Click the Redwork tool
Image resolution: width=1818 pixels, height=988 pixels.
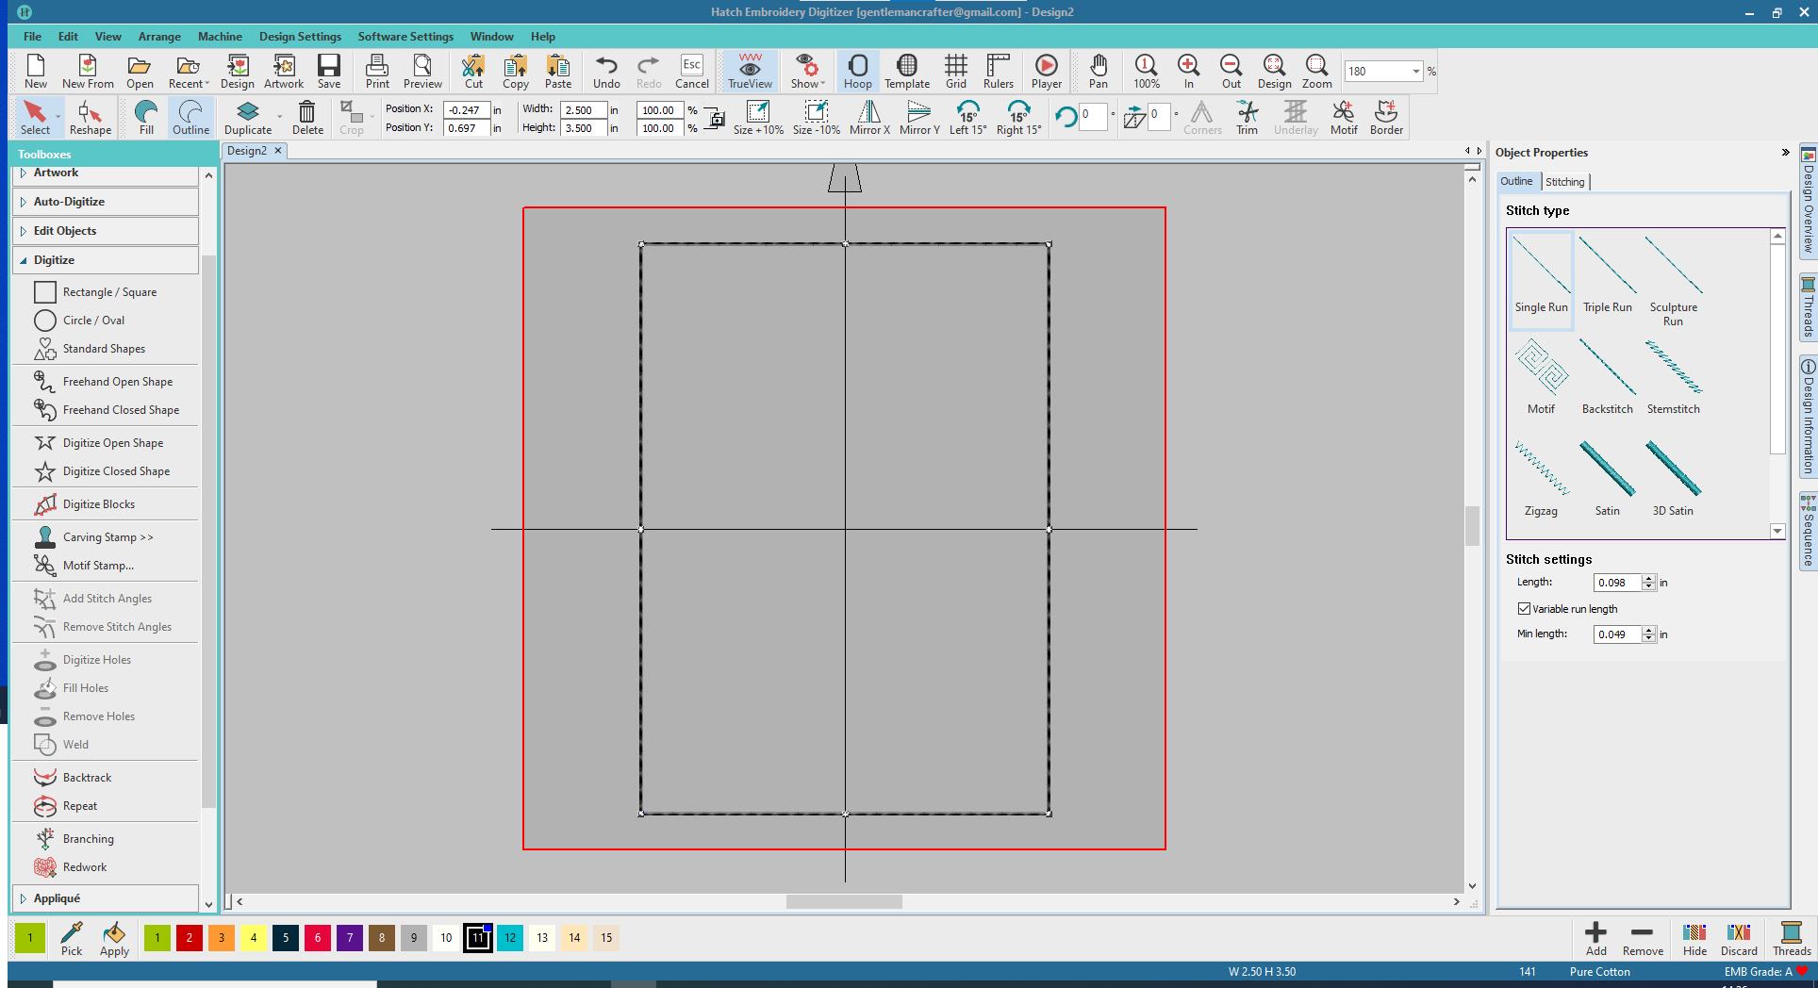(85, 867)
